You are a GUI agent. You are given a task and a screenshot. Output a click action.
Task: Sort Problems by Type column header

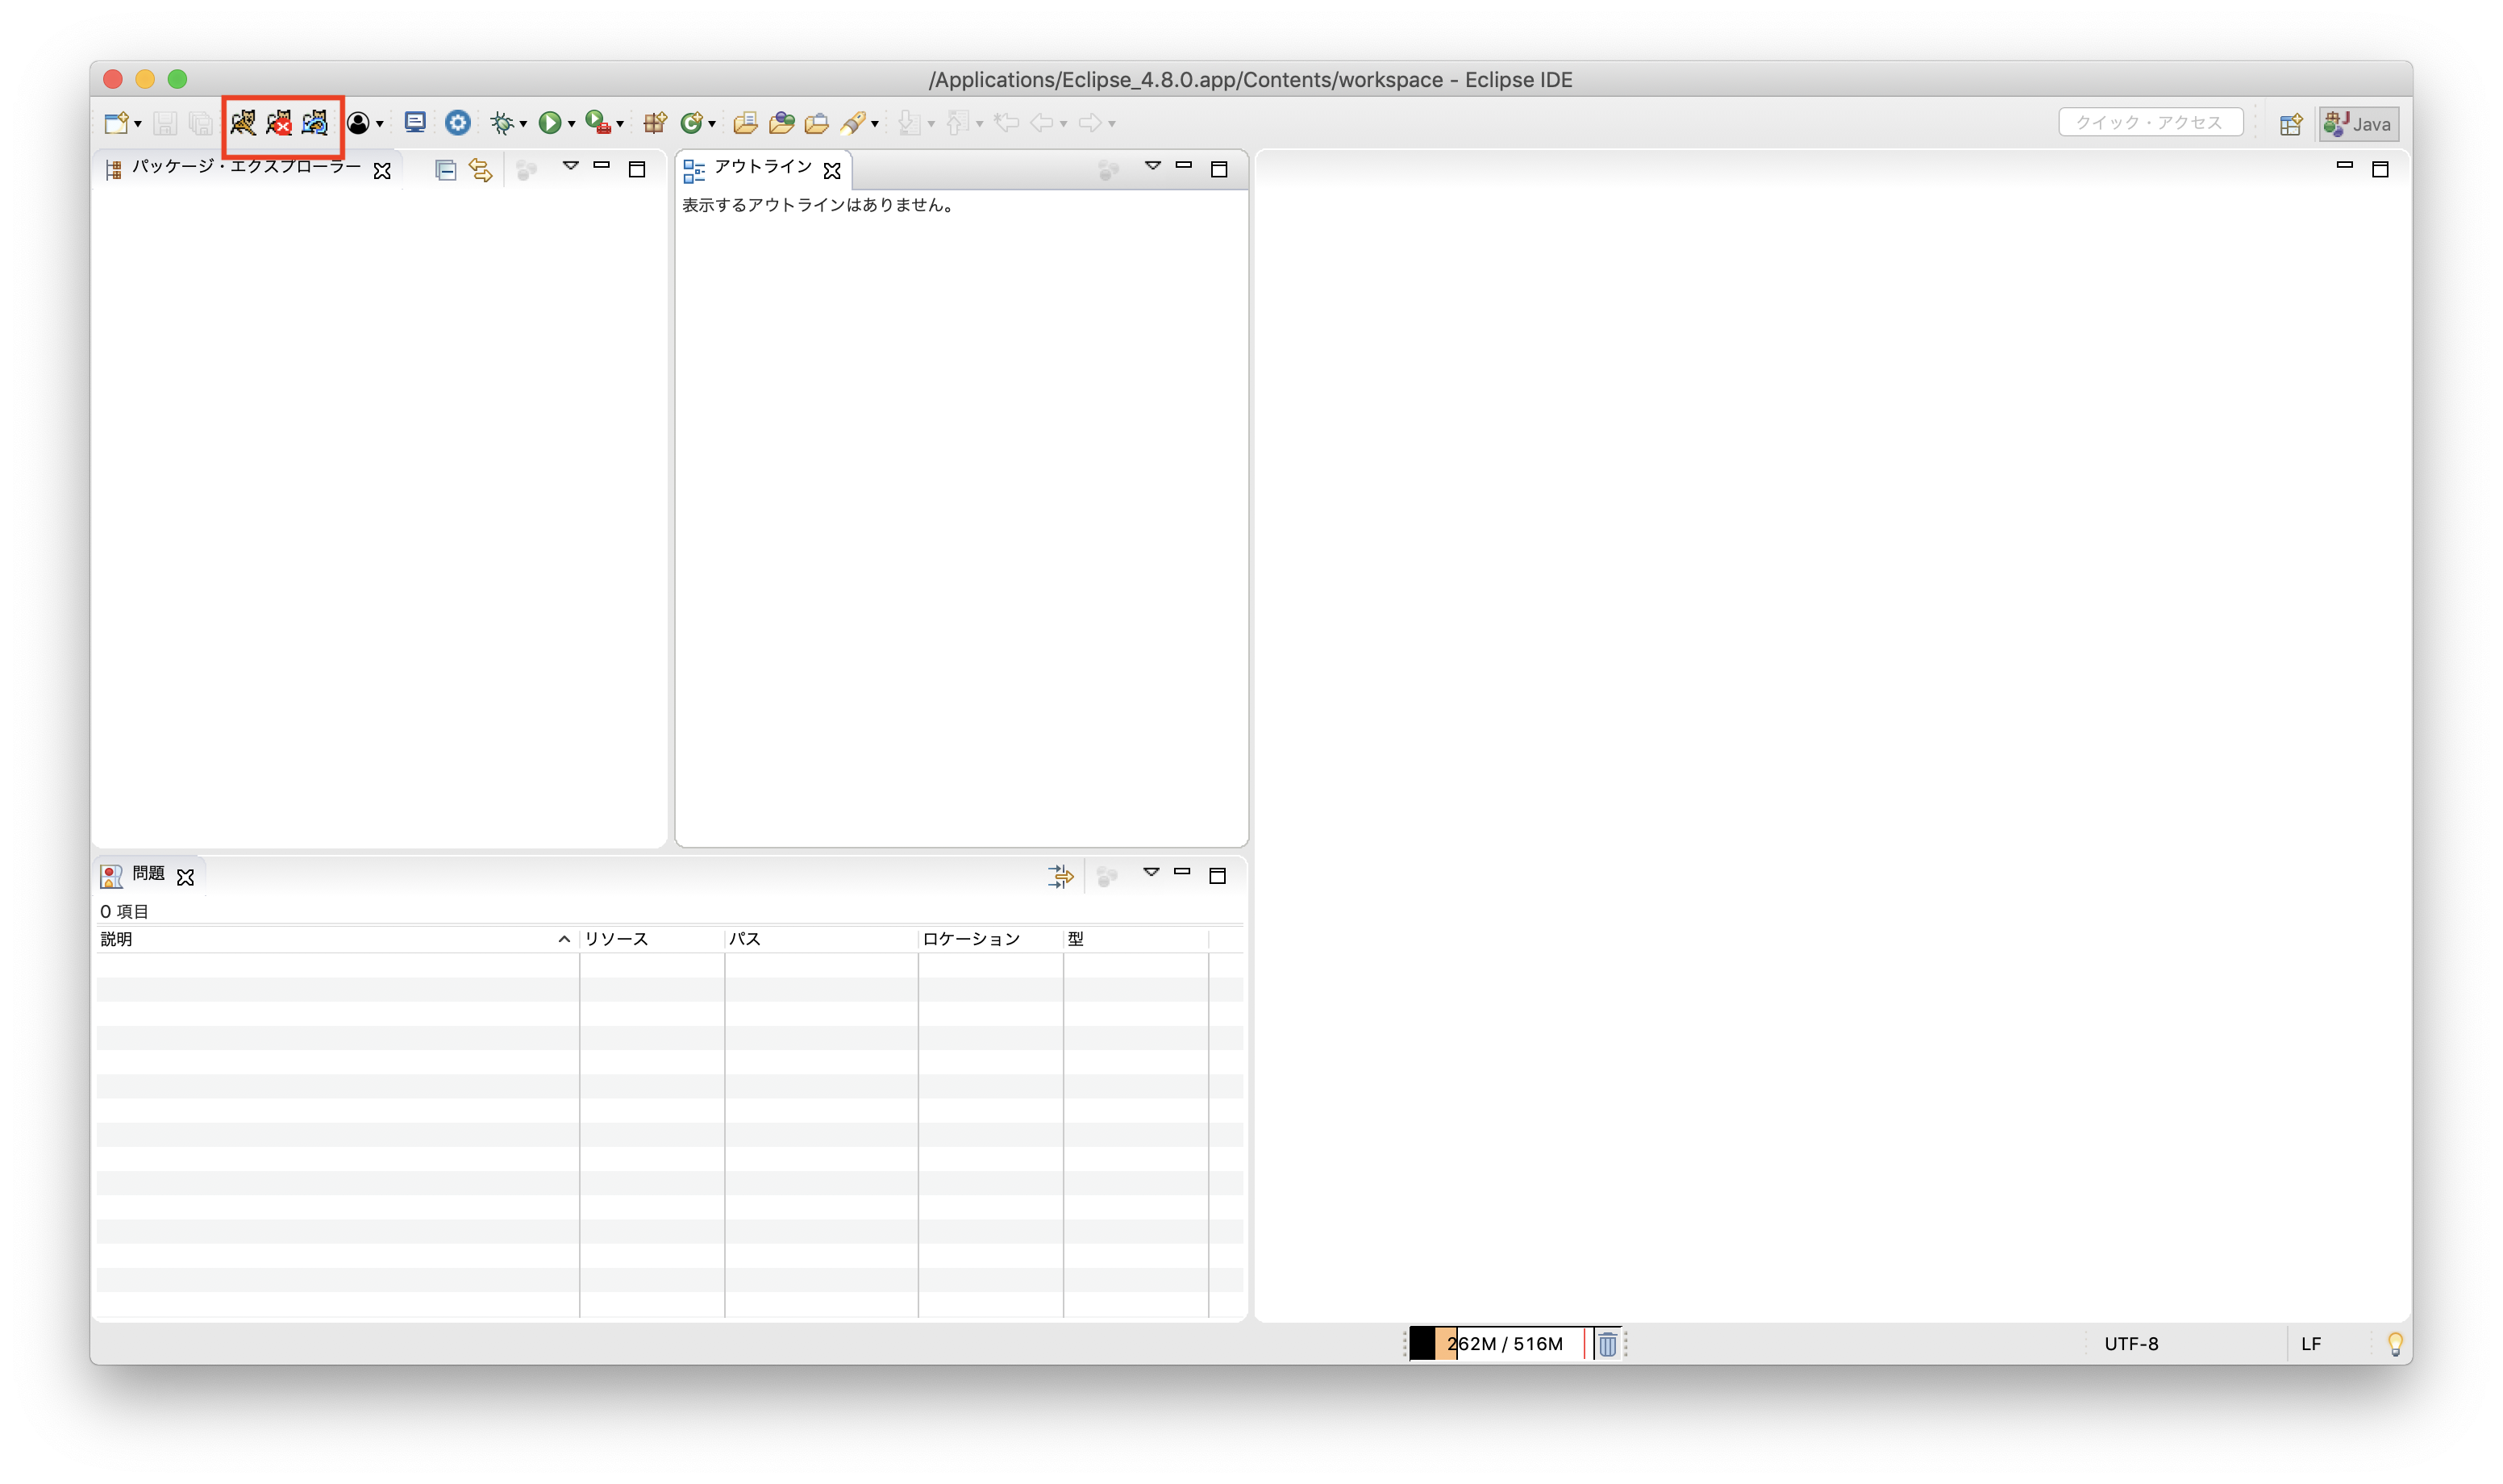1135,939
